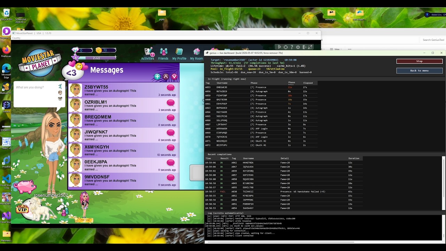Open BREQDMEM avatar thumbnail in messages
Viewport: 446px width, 251px height.
pos(76,120)
